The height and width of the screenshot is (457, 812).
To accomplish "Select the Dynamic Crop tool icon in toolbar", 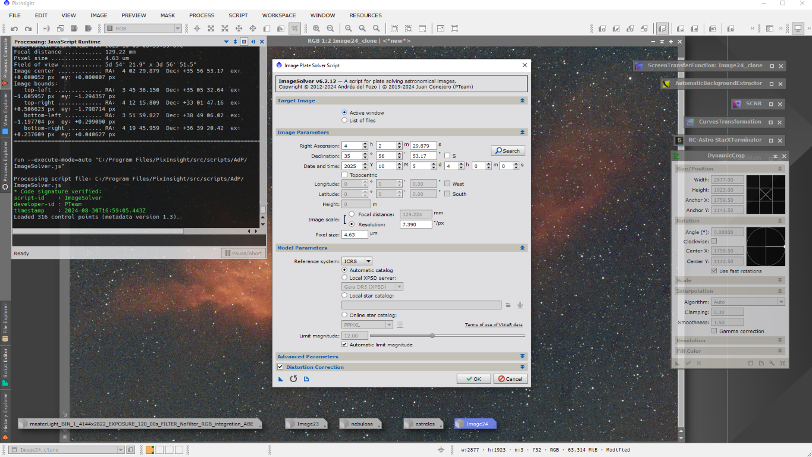I will point(294,29).
